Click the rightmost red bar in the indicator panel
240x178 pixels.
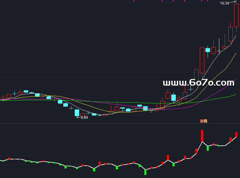coord(236,134)
